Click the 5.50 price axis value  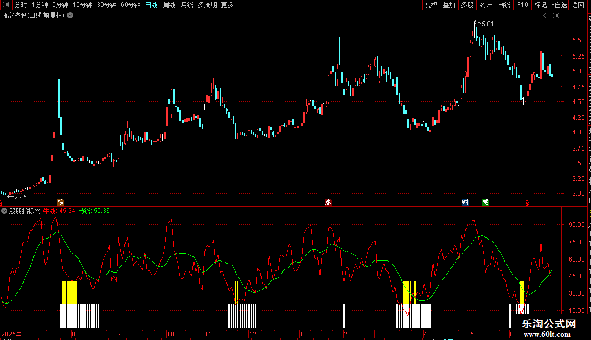coord(578,40)
